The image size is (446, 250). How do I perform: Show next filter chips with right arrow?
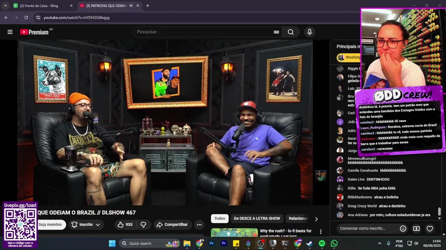tap(316, 219)
